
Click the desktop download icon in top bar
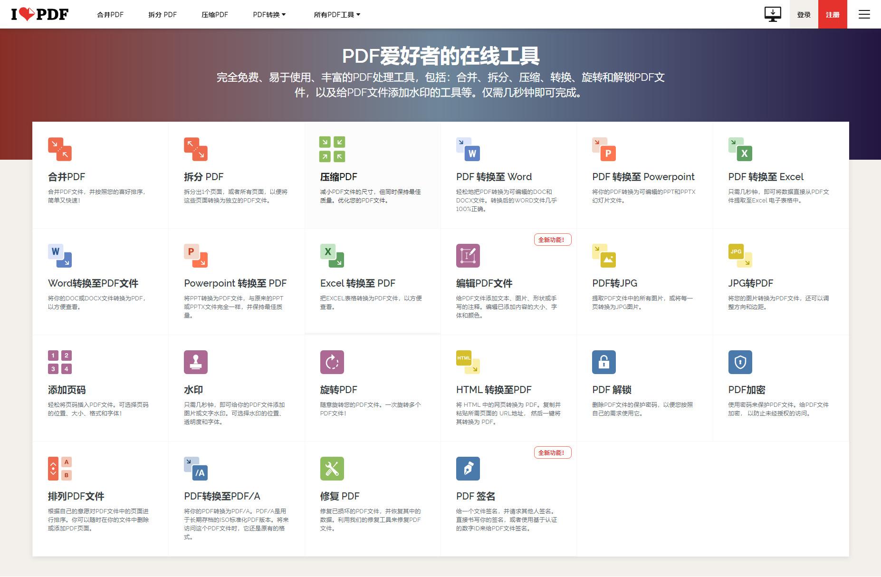click(772, 14)
